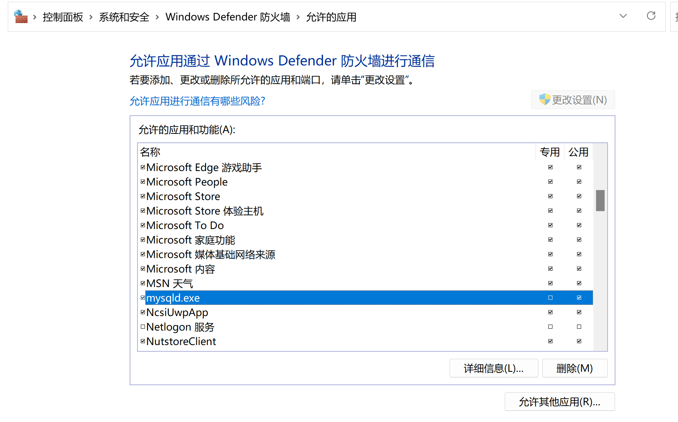
Task: Click the shield icon on 更改设置 button
Action: (545, 99)
